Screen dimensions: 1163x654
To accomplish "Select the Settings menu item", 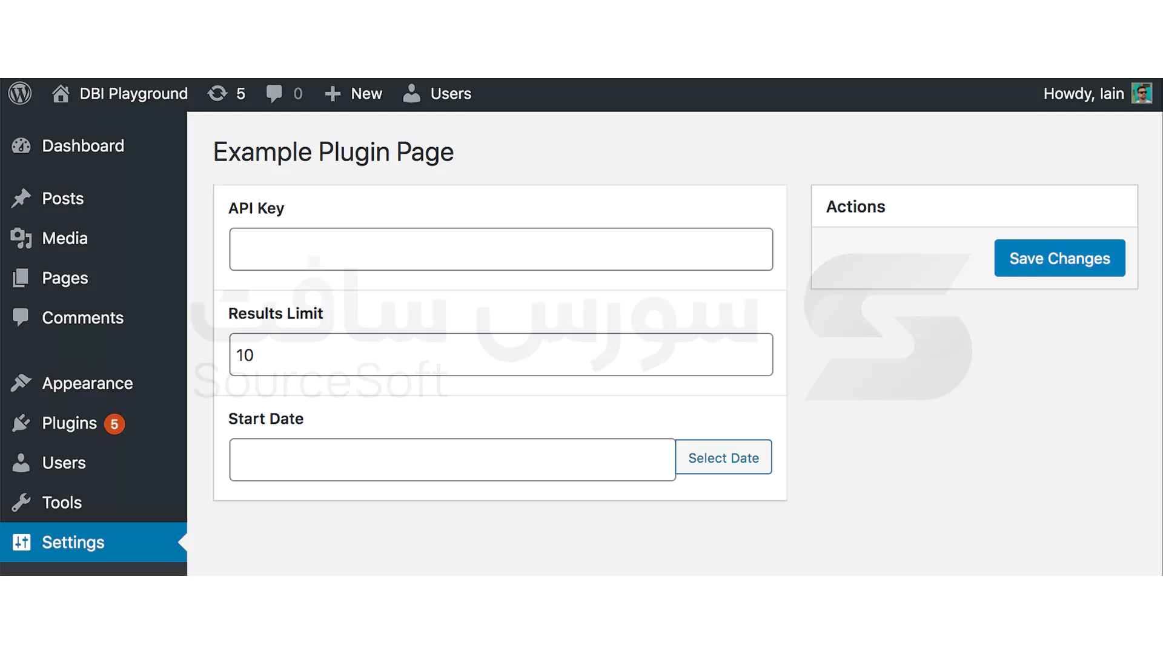I will [x=73, y=543].
